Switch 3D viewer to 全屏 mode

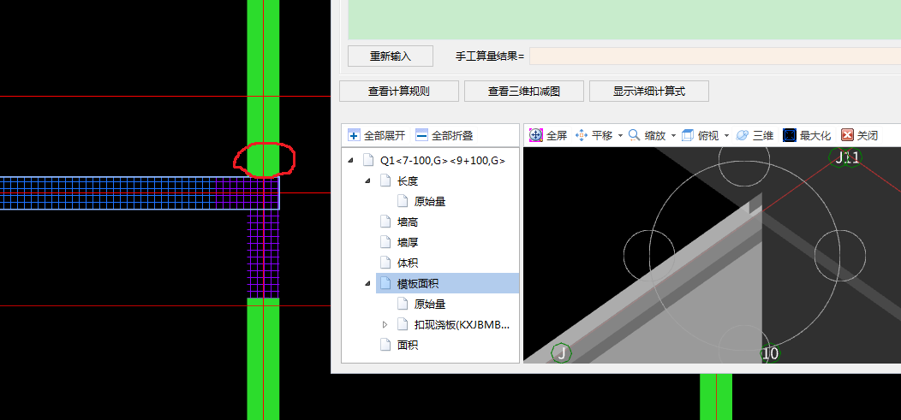tap(548, 135)
